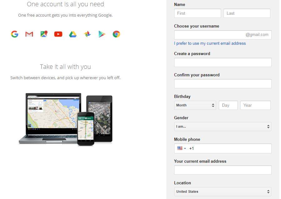Expand country code arrow beside the flag

click(x=185, y=148)
